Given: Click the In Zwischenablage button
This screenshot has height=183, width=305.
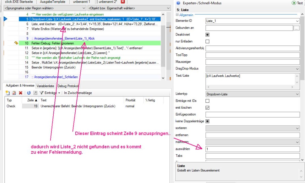Looking at the screenshot, I should [x=78, y=93].
